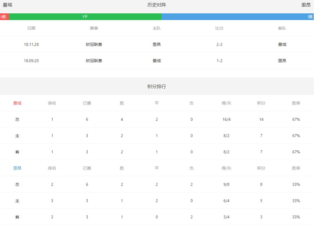The width and height of the screenshot is (314, 230).
Task: Click the blue 里昂 standings heading
Action: pos(17,168)
